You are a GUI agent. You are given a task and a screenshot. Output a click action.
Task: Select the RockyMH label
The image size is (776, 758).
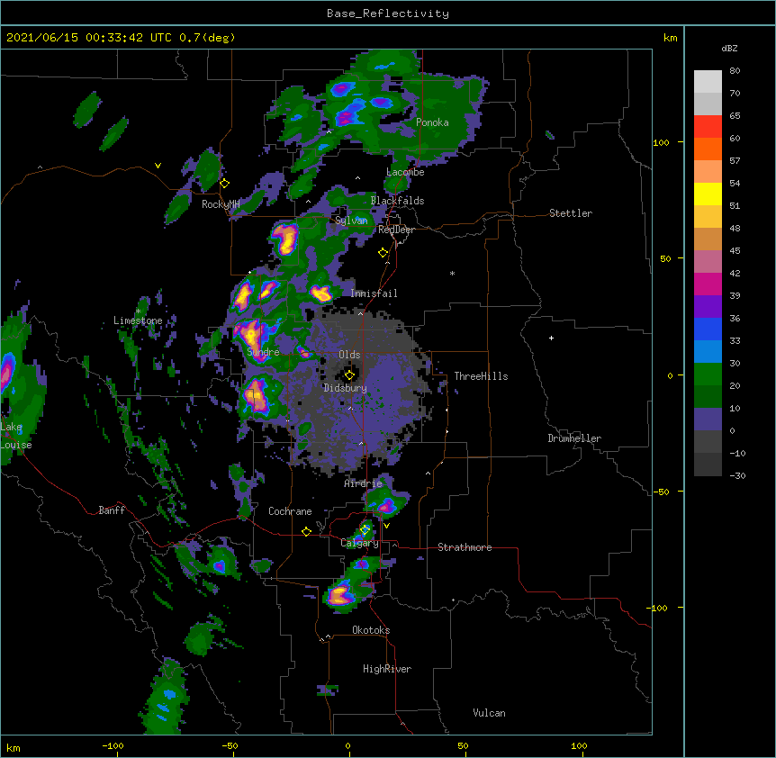coord(221,204)
